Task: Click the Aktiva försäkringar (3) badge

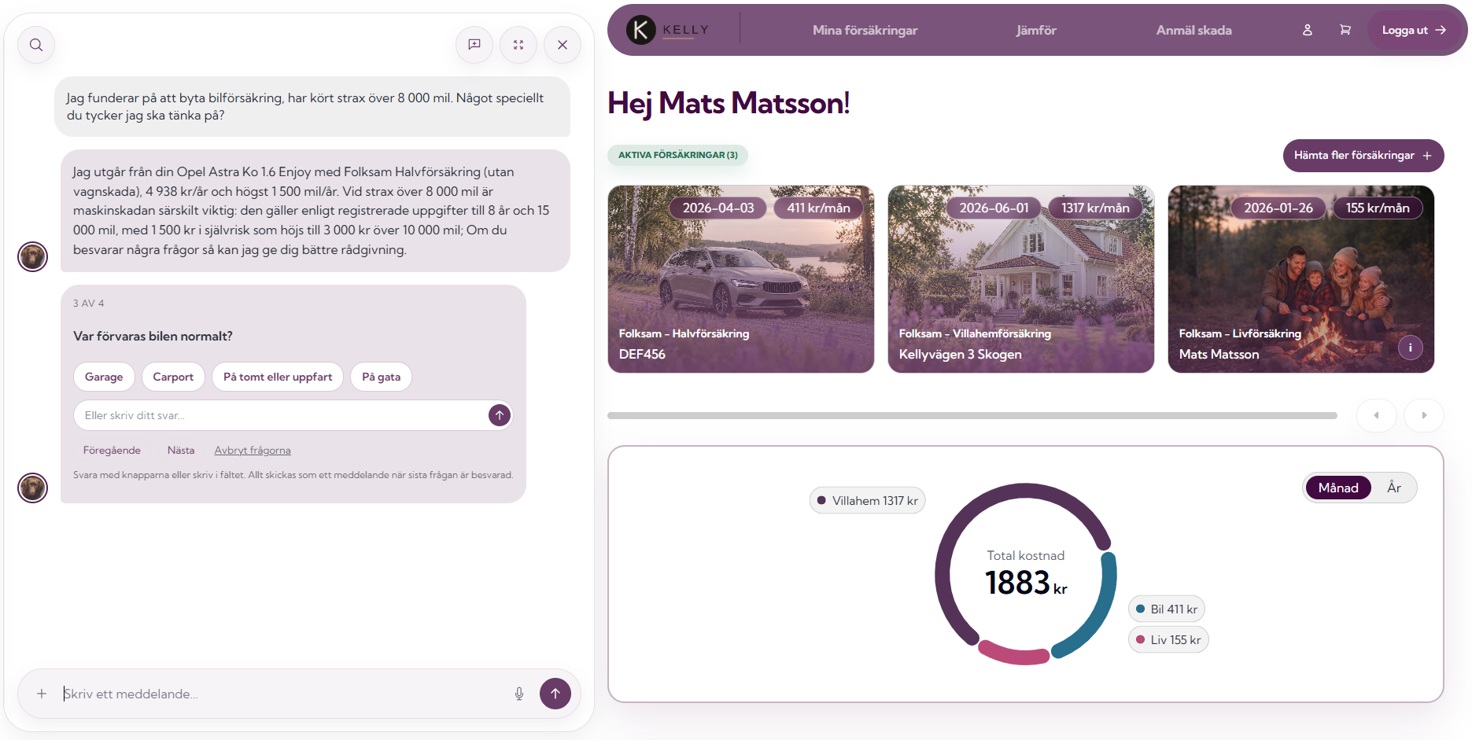Action: 678,155
